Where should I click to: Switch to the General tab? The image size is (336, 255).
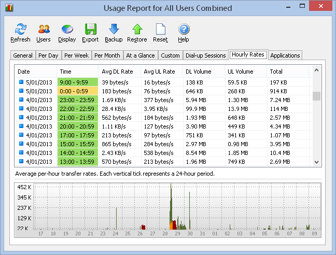click(x=23, y=55)
